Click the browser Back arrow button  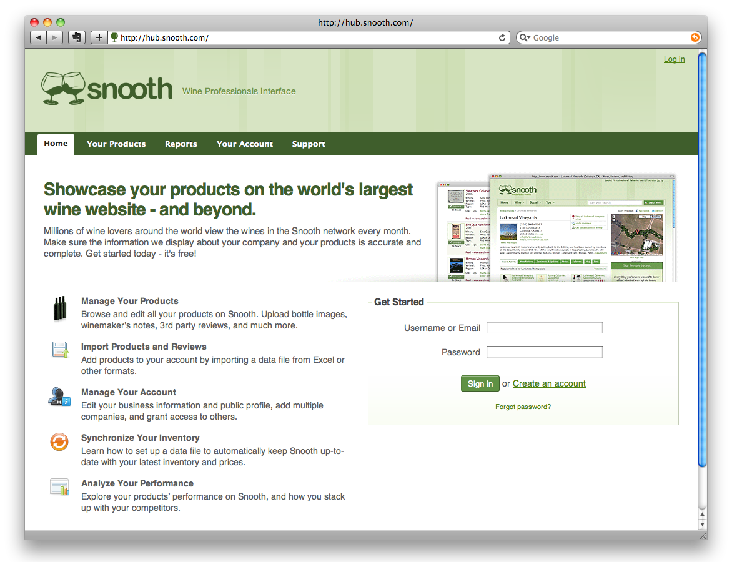(38, 37)
